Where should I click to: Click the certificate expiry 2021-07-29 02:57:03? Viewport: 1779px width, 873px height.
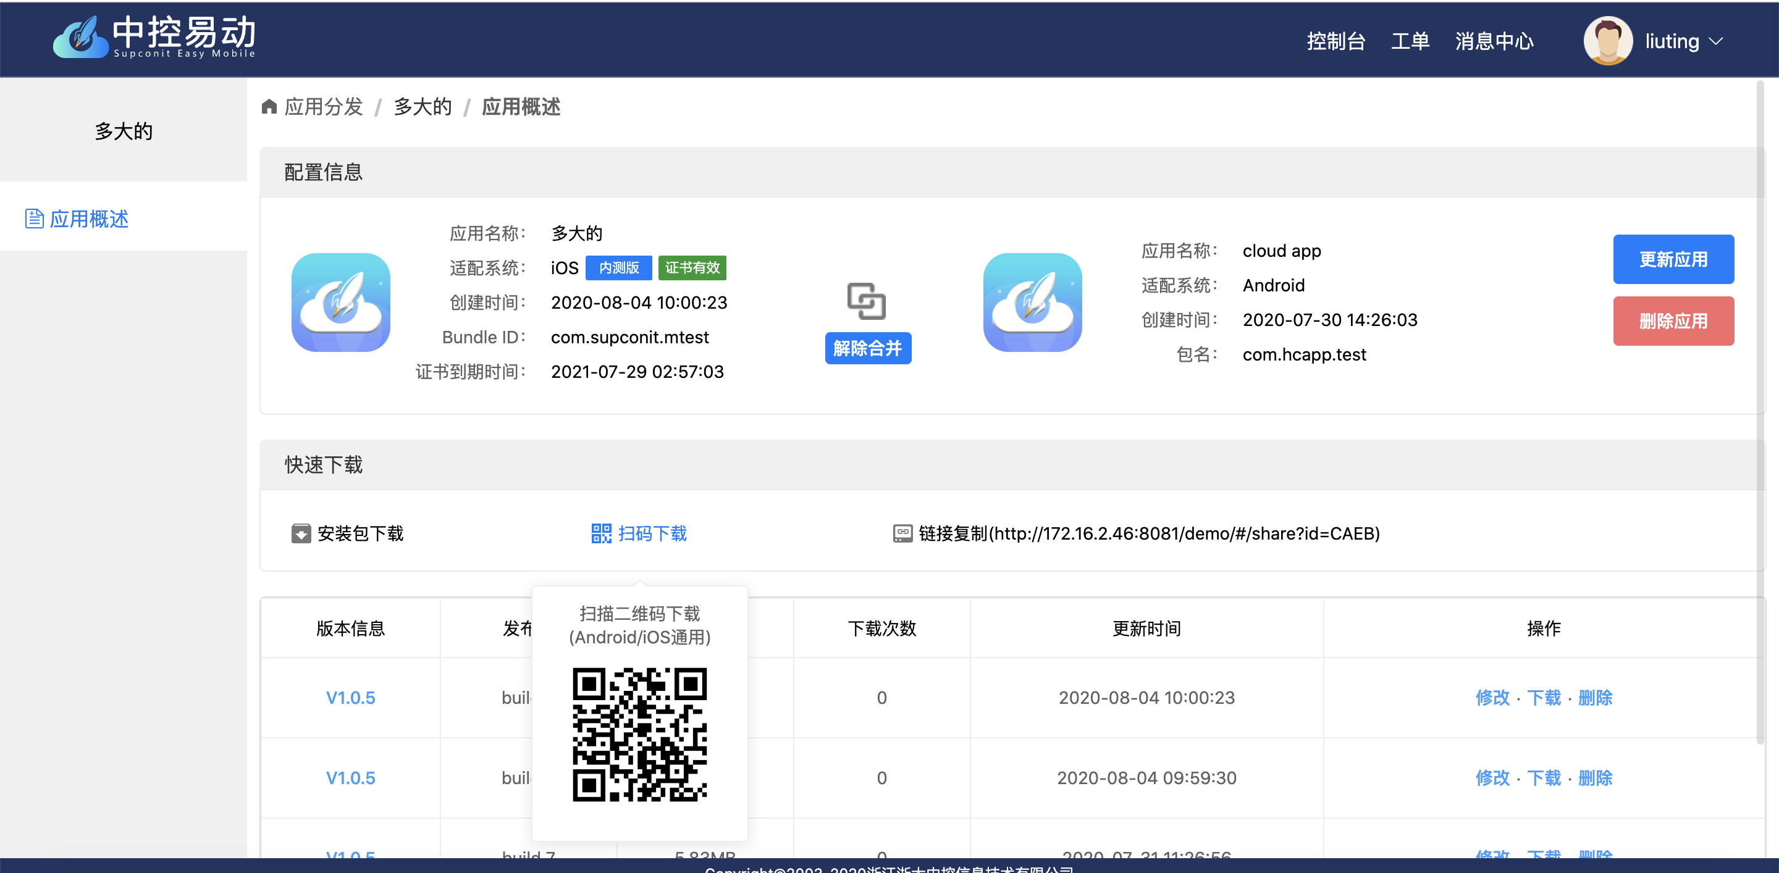pyautogui.click(x=637, y=371)
